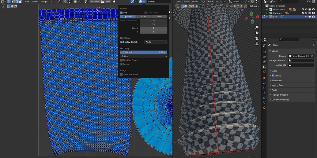Screen dimensions: 317x158
Task: Switch perspective/orthographic grid icon in viewport
Action: (x=257, y=44)
